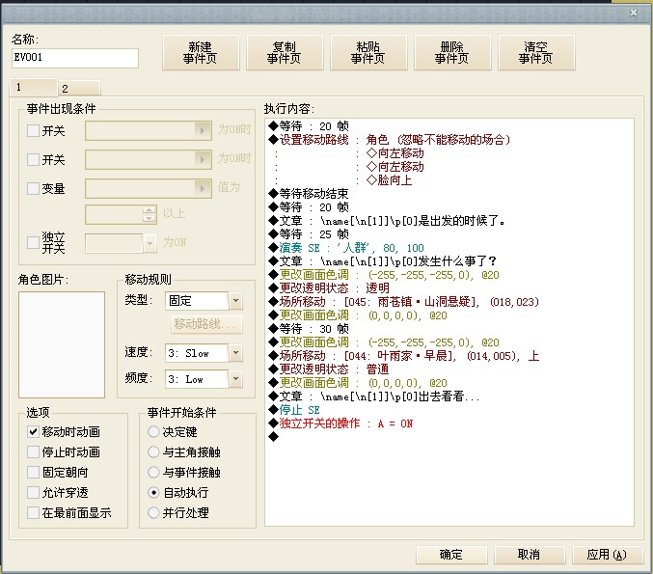Enable the 独立开关 condition checkbox
This screenshot has height=574, width=653.
[x=33, y=242]
